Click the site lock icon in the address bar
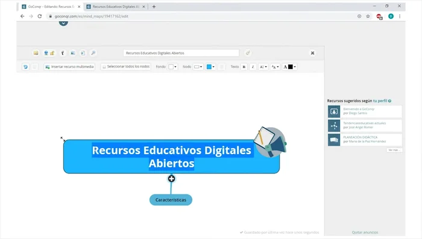The height and width of the screenshot is (239, 422). [x=50, y=16]
